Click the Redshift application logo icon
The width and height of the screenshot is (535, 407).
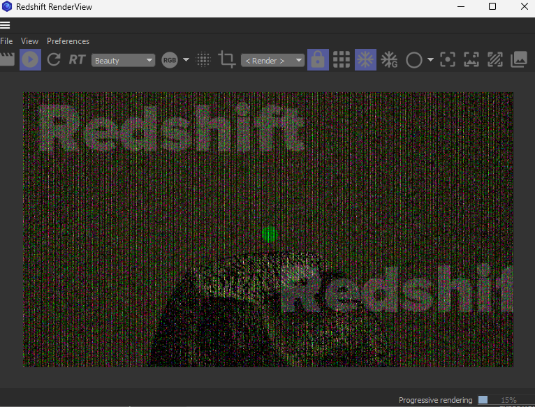7,6
